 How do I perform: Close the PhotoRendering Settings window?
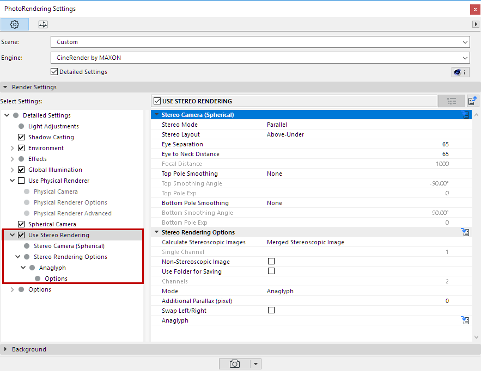(475, 9)
